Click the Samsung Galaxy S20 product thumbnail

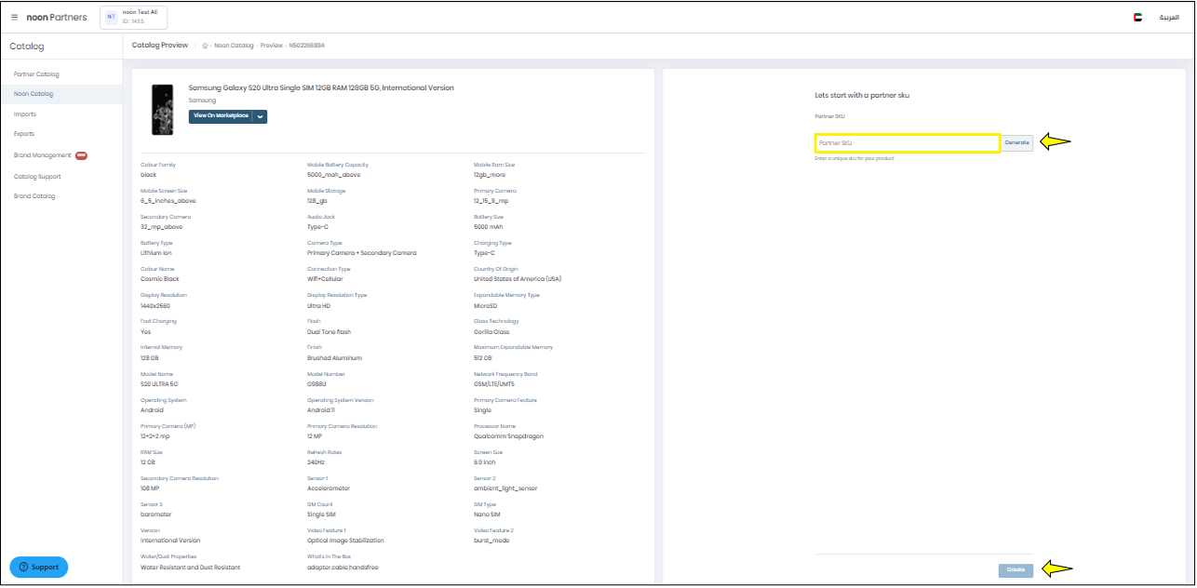click(x=162, y=109)
